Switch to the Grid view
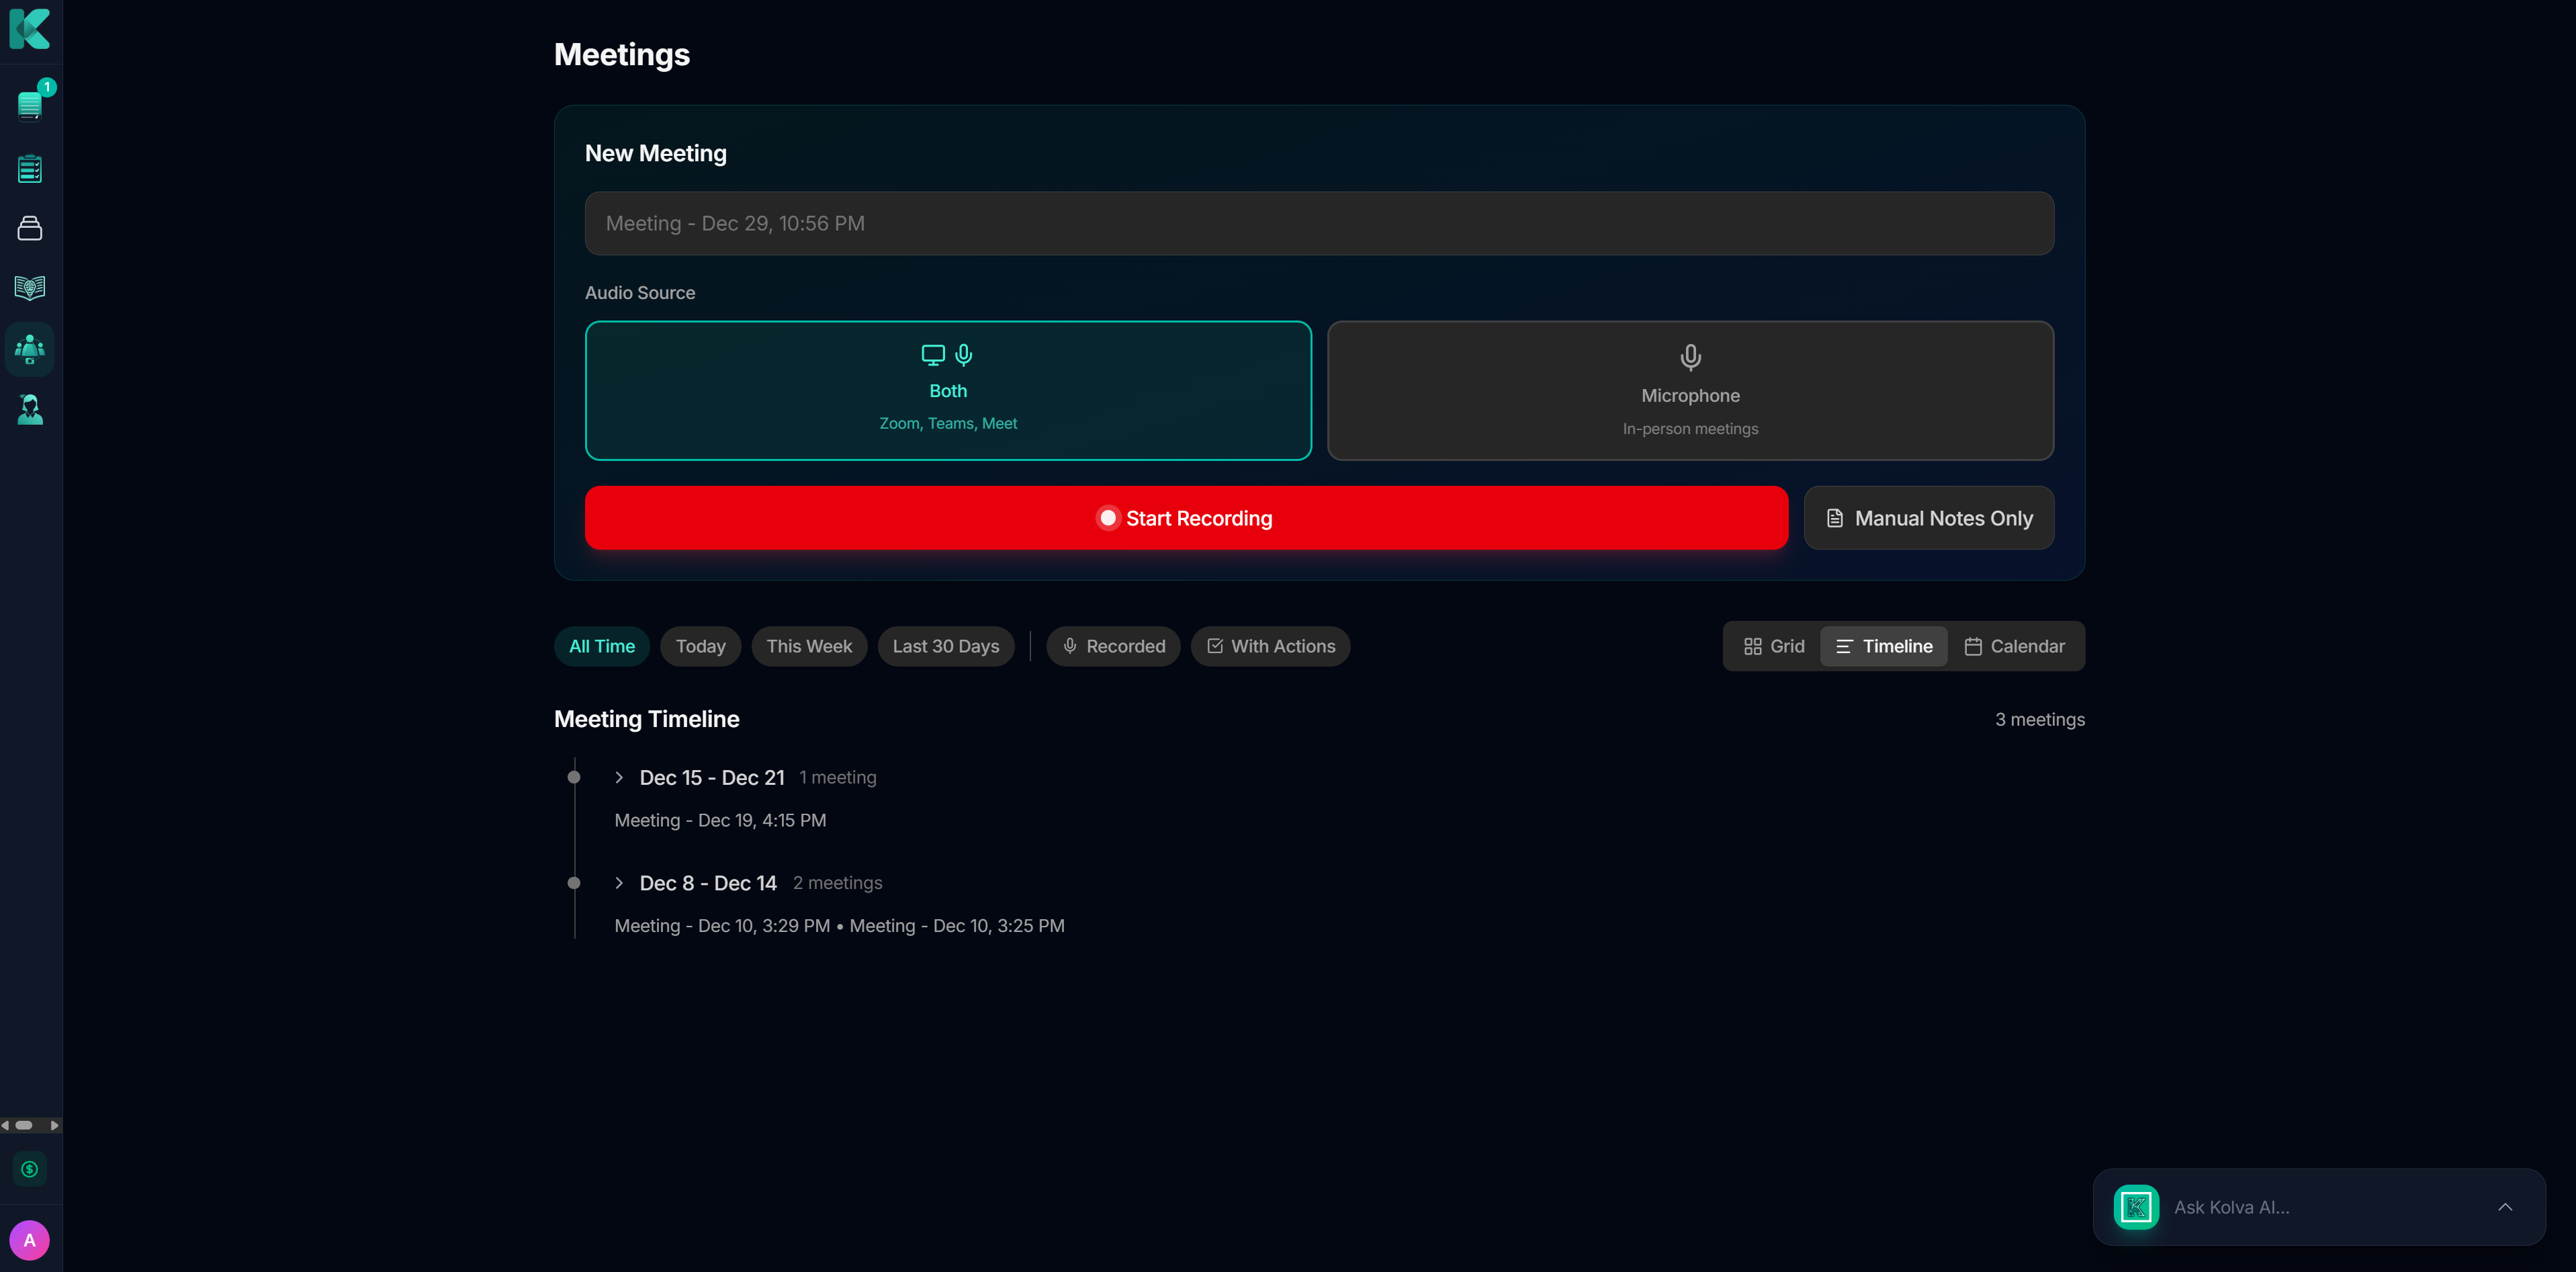This screenshot has height=1272, width=2576. pyautogui.click(x=1775, y=646)
